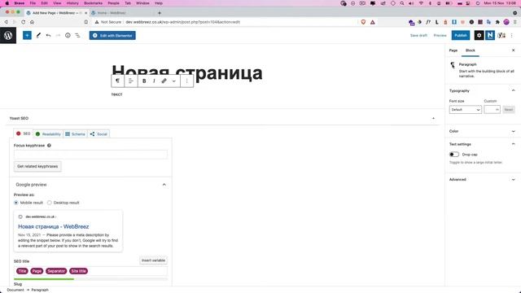Click the Focus keyphrase input field
The height and width of the screenshot is (293, 521).
[90, 154]
